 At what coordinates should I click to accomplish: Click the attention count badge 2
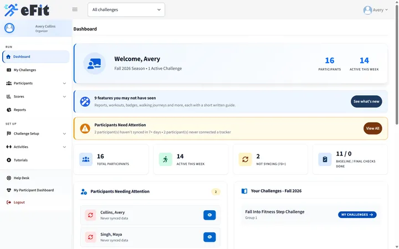coord(216,192)
